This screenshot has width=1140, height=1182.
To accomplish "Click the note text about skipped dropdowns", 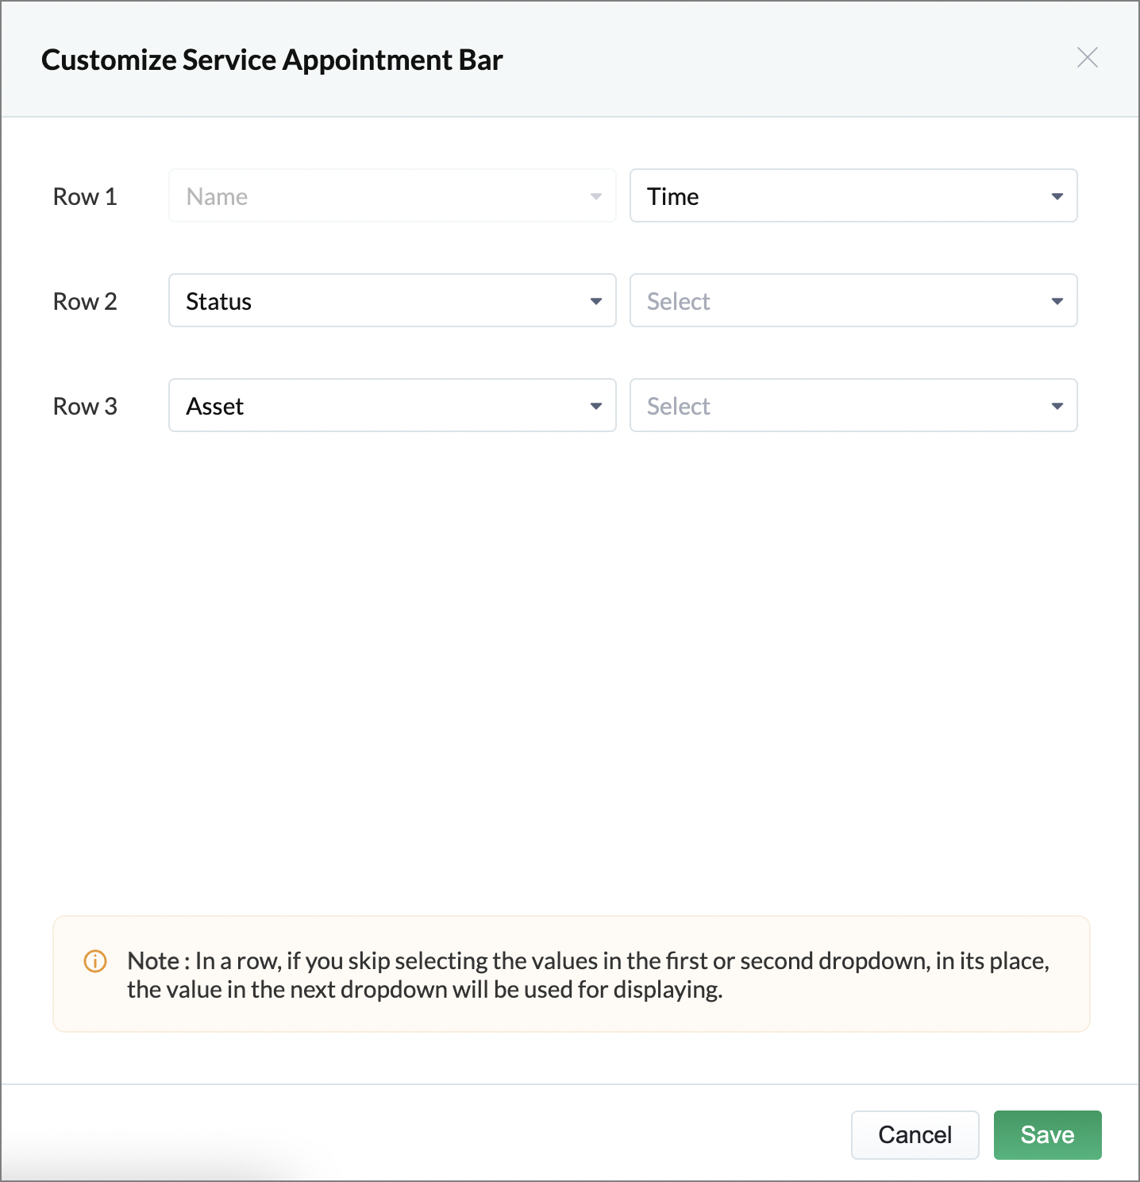I will (x=587, y=975).
